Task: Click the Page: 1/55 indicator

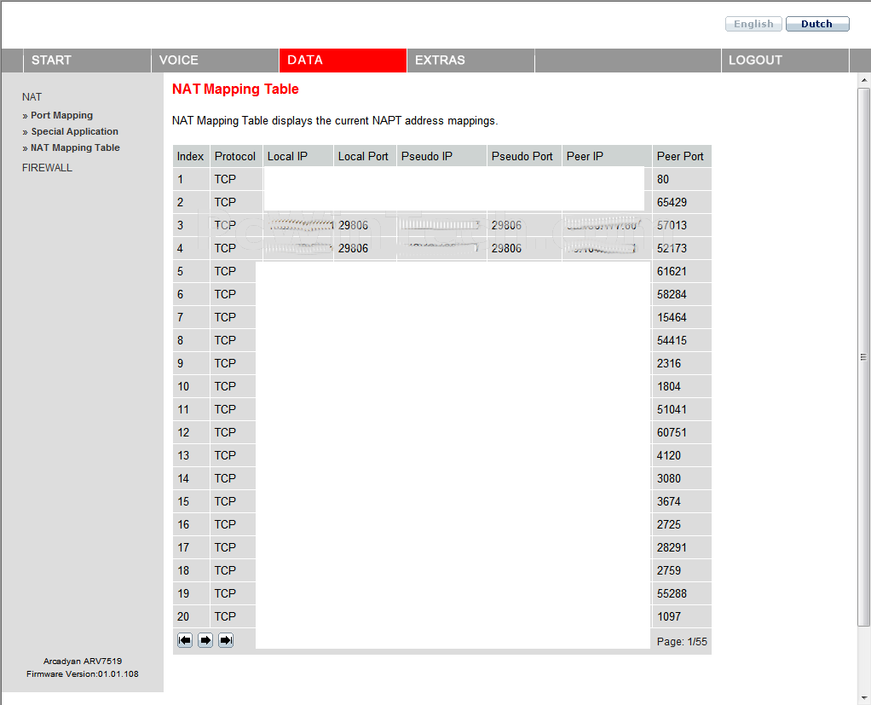Action: point(682,642)
